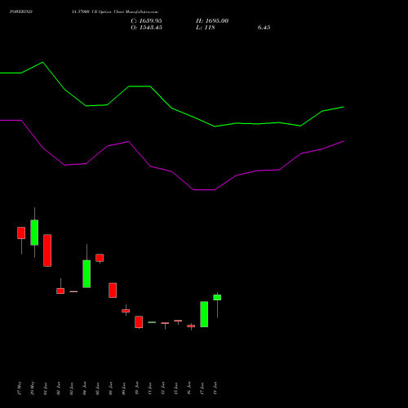This screenshot has height=408, width=408.
Task: Select the 04 Jun date label
Action: coord(85,388)
